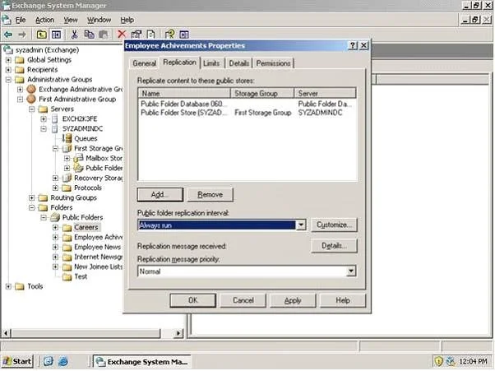Viewport: 495px width, 371px height.
Task: Expand the Protocols node
Action: [55, 188]
